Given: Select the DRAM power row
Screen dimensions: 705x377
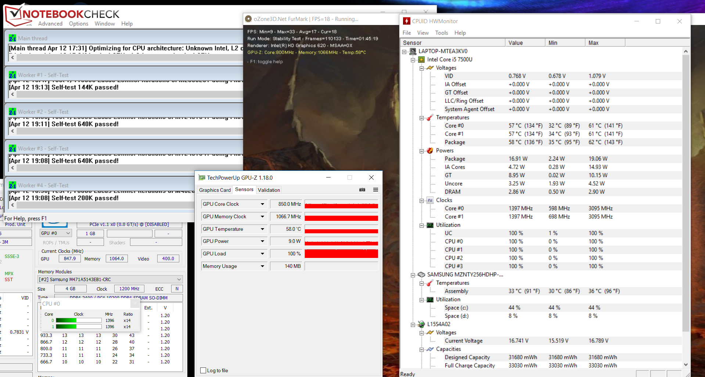Looking at the screenshot, I should [541, 192].
